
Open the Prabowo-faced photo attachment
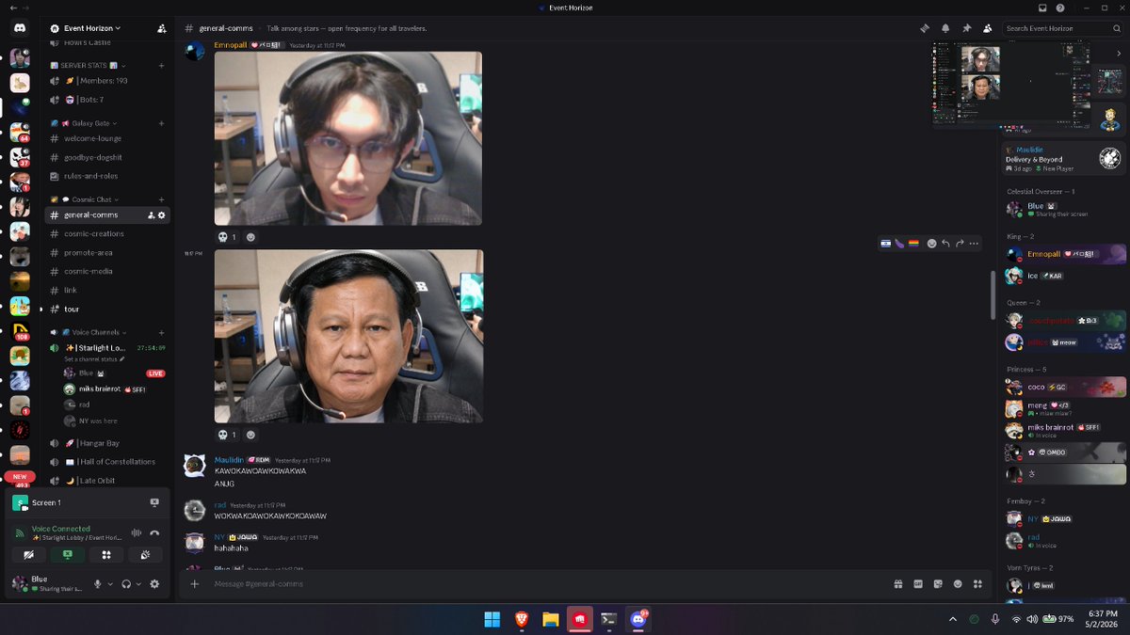coord(348,336)
